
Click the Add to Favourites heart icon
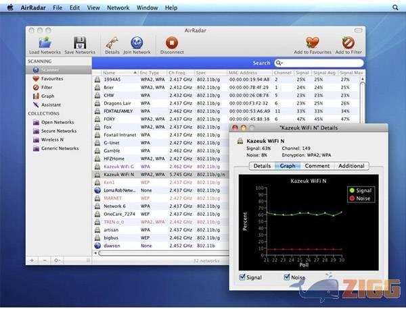click(x=313, y=43)
